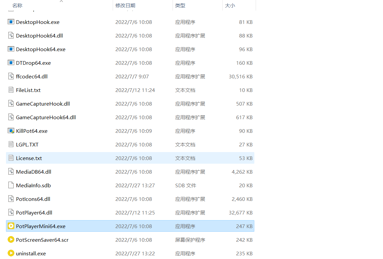Select the file name PotPlayer64.dll
Viewport: 383px width, 259px height.
34,213
